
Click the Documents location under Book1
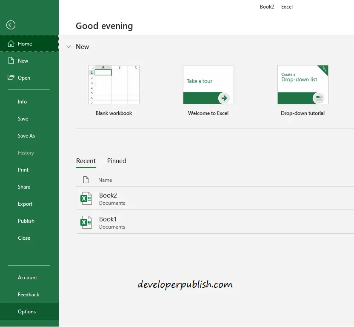(112, 227)
